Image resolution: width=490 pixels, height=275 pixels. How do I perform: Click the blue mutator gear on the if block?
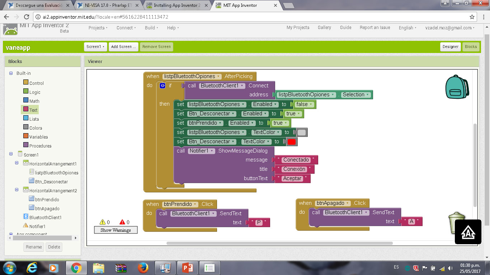(x=162, y=86)
